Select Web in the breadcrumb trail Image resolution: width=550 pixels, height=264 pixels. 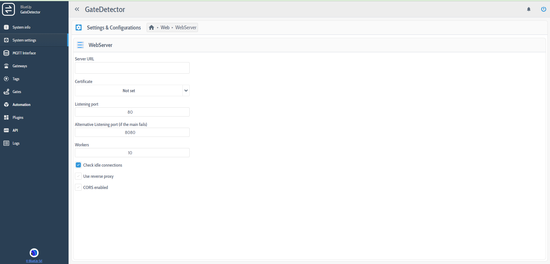coord(165,27)
